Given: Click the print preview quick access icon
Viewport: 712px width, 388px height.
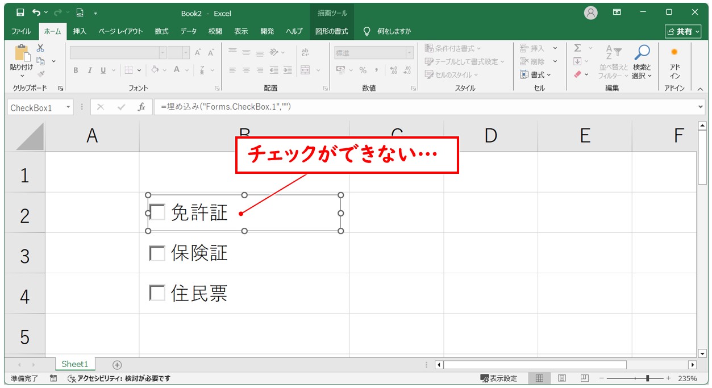Looking at the screenshot, I should 80,12.
